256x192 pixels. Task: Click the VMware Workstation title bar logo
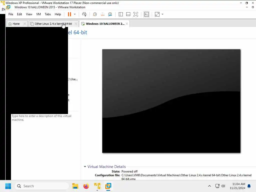coord(8,7)
